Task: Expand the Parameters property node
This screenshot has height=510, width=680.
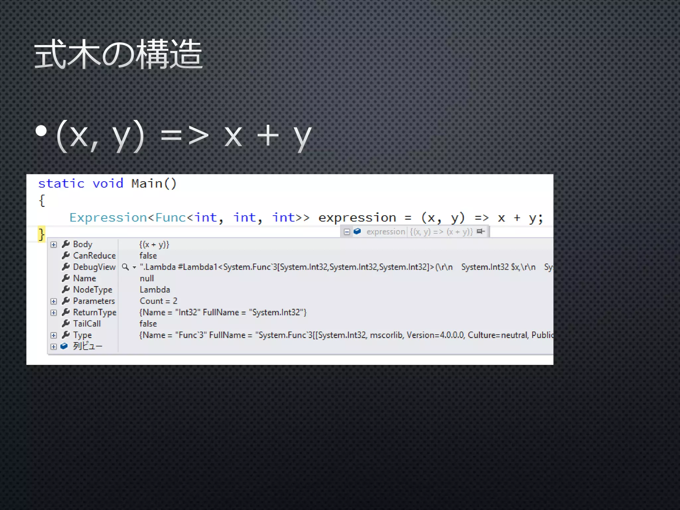Action: click(x=53, y=301)
